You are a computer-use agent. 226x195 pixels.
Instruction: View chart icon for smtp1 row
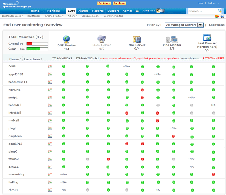coord(50,97)
